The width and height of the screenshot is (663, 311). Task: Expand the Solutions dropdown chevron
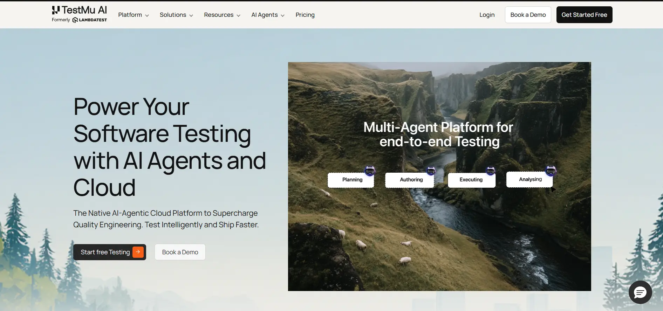tap(191, 15)
